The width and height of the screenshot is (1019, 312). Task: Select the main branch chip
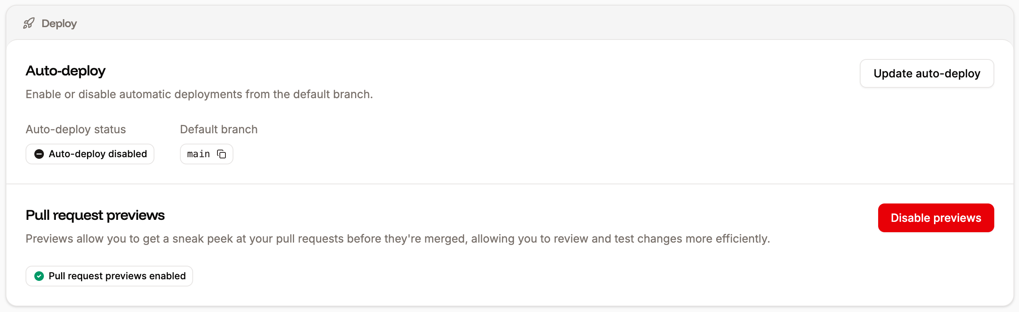[206, 154]
